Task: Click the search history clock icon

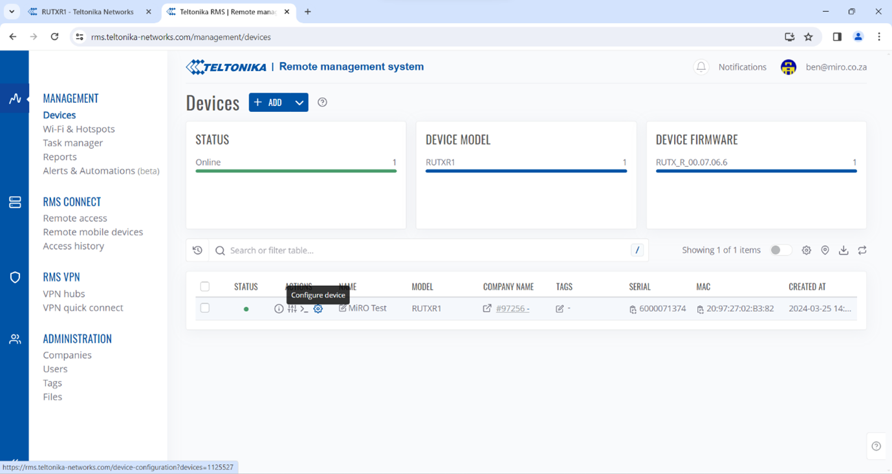Action: (198, 250)
